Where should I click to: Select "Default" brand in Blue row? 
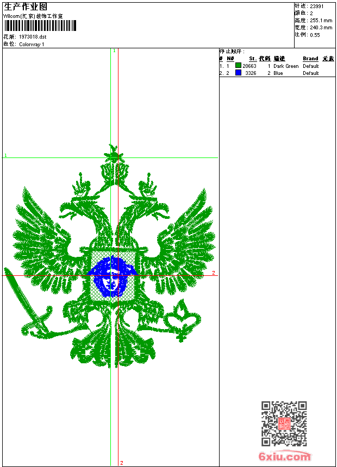pos(311,73)
